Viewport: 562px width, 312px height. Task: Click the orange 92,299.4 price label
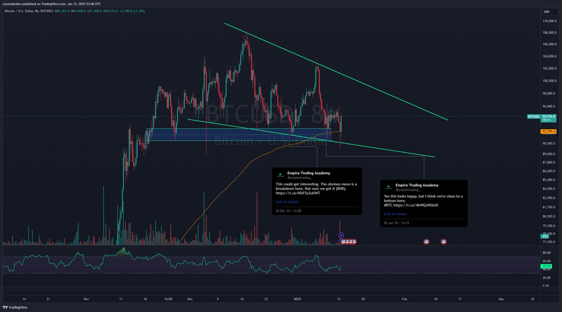tap(548, 132)
